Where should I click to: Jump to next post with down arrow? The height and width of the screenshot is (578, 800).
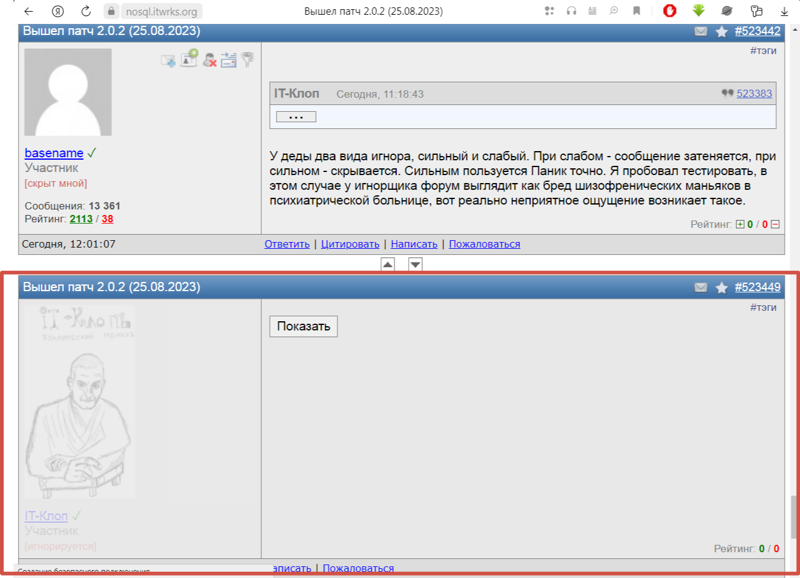click(x=415, y=265)
